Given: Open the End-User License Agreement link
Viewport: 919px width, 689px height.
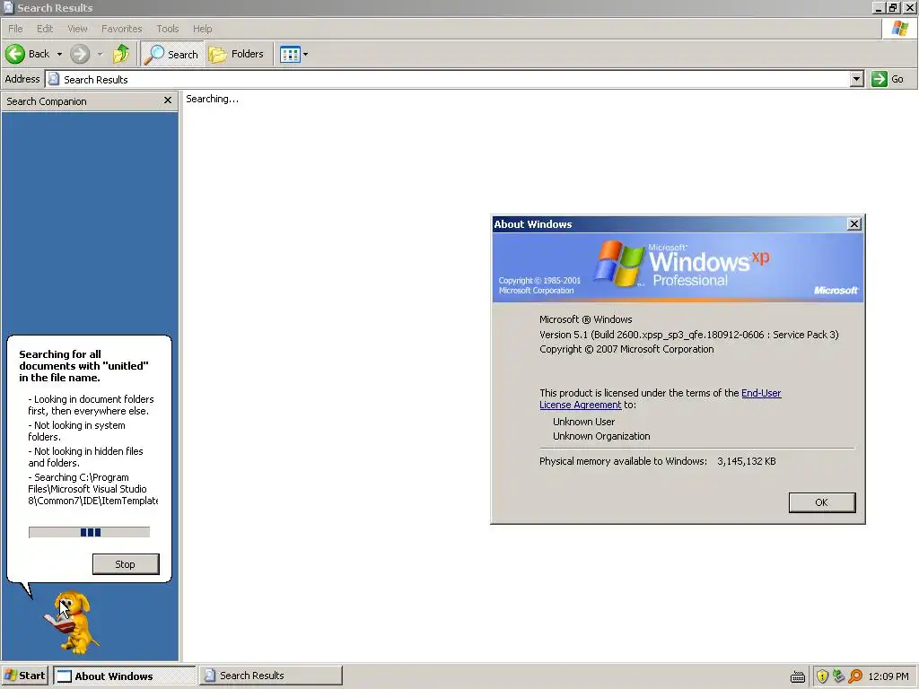Looking at the screenshot, I should tap(660, 398).
